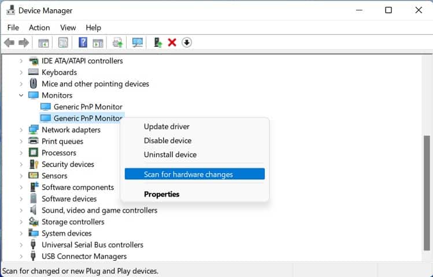
Task: Choose Disable device from context menu
Action: click(195, 141)
